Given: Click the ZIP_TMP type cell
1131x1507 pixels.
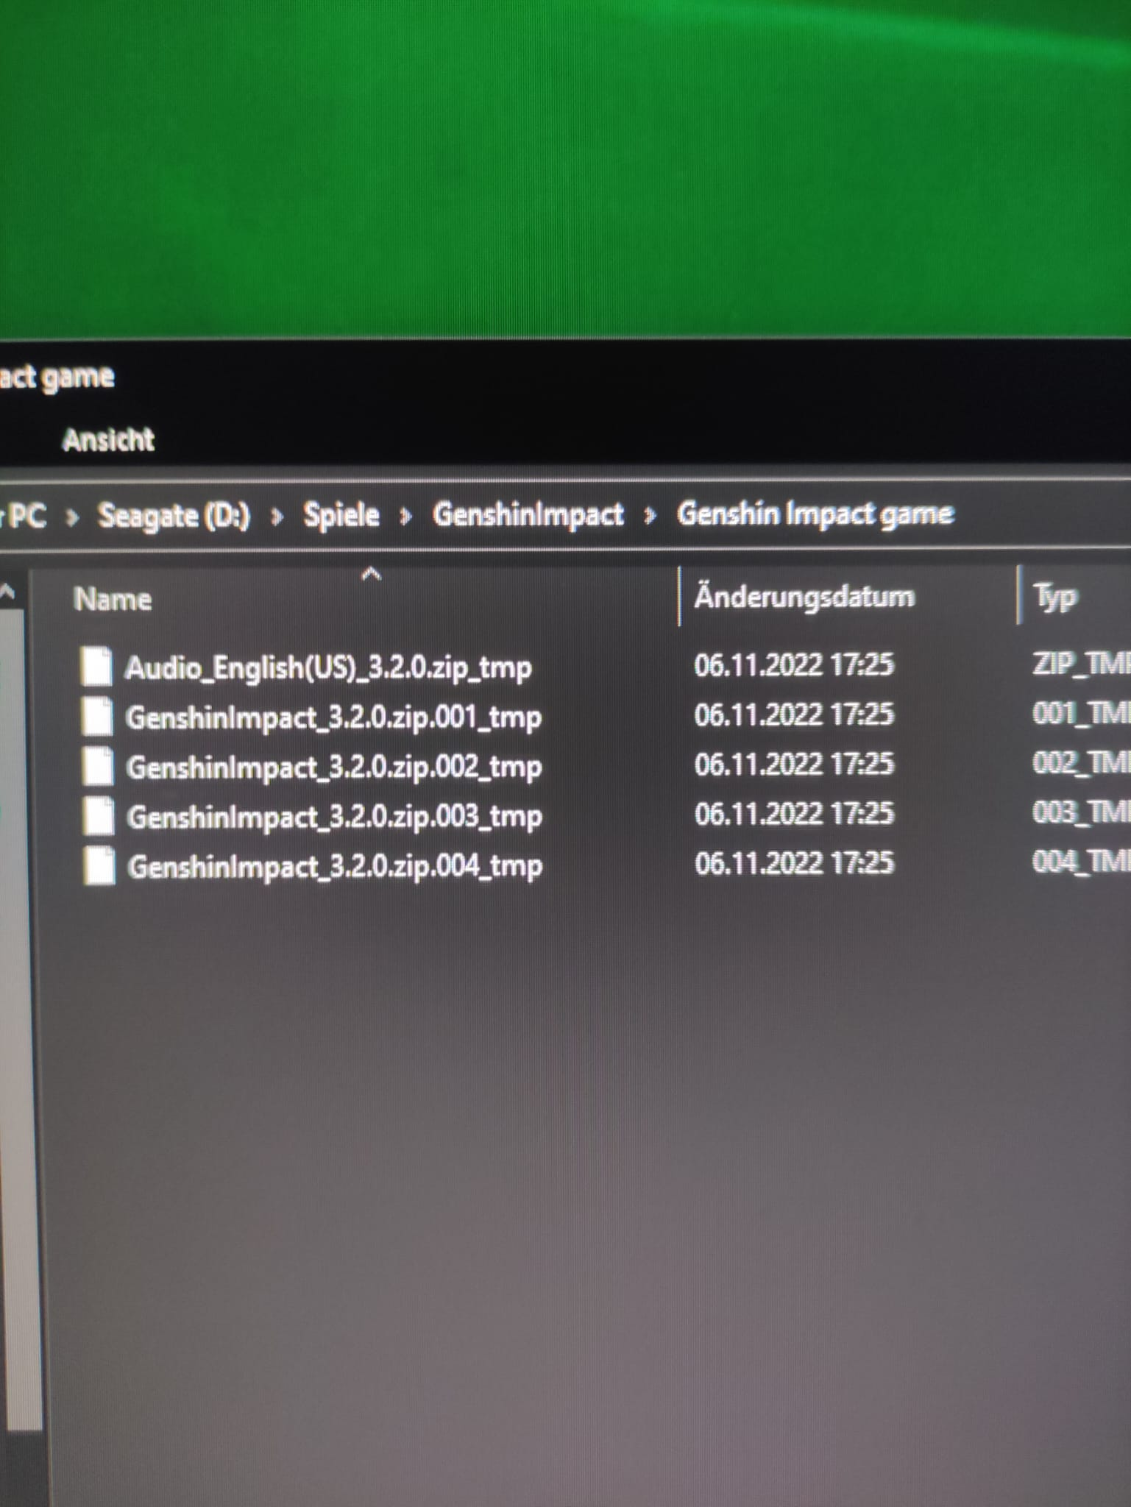Looking at the screenshot, I should coord(1081,664).
